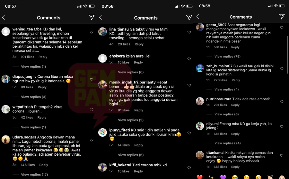Viewport: 289px width, 179px height.
Task: Like wening_tea's comment with the heart
Action: (92, 32)
